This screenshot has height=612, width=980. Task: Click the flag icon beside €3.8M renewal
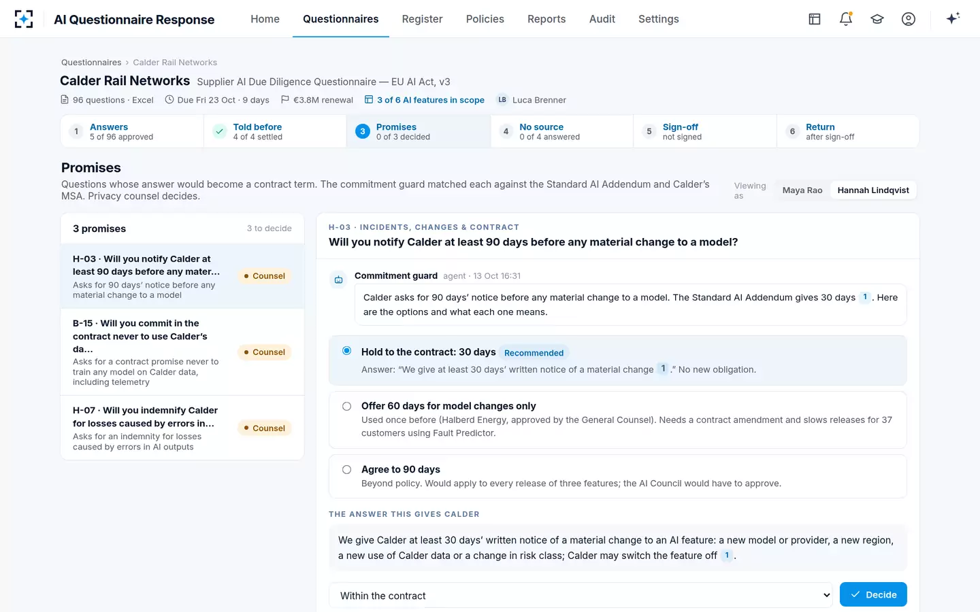(x=285, y=100)
